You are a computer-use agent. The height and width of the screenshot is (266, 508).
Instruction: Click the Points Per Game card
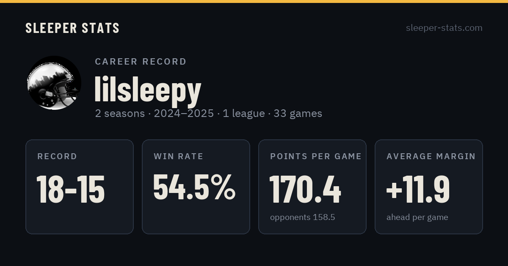(312, 187)
